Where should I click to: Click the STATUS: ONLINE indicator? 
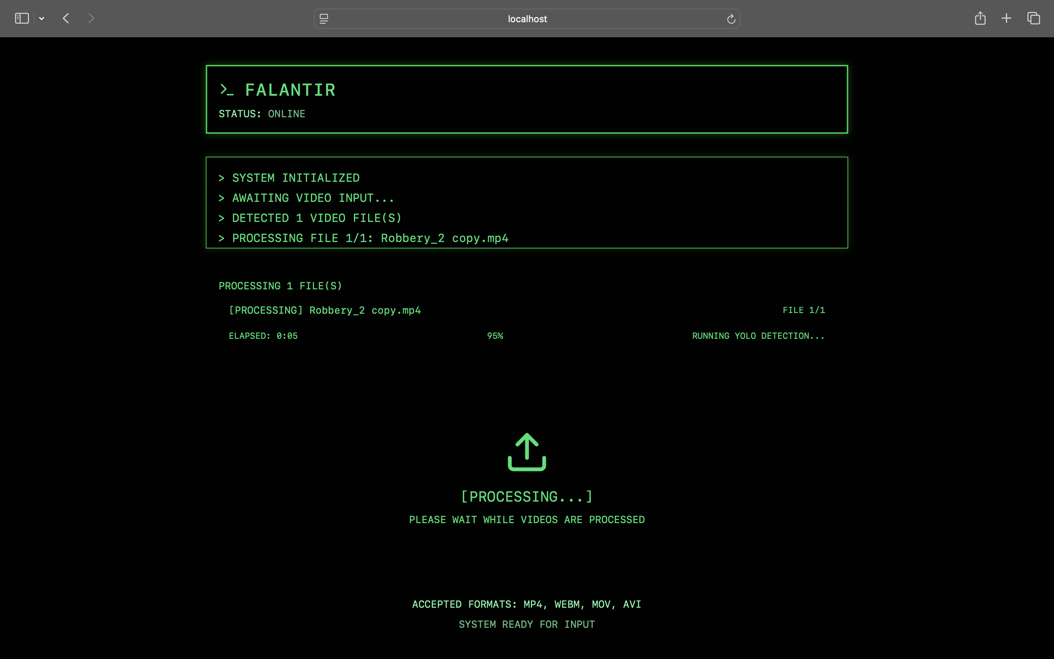click(262, 114)
